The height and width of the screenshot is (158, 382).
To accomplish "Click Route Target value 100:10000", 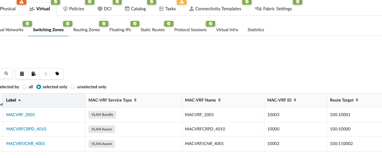I will [340, 129].
